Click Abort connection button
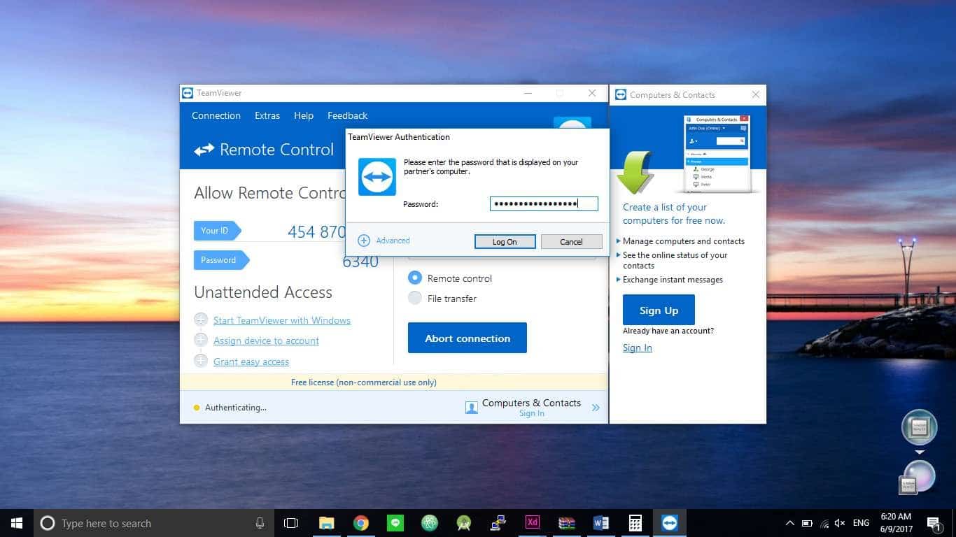 468,338
